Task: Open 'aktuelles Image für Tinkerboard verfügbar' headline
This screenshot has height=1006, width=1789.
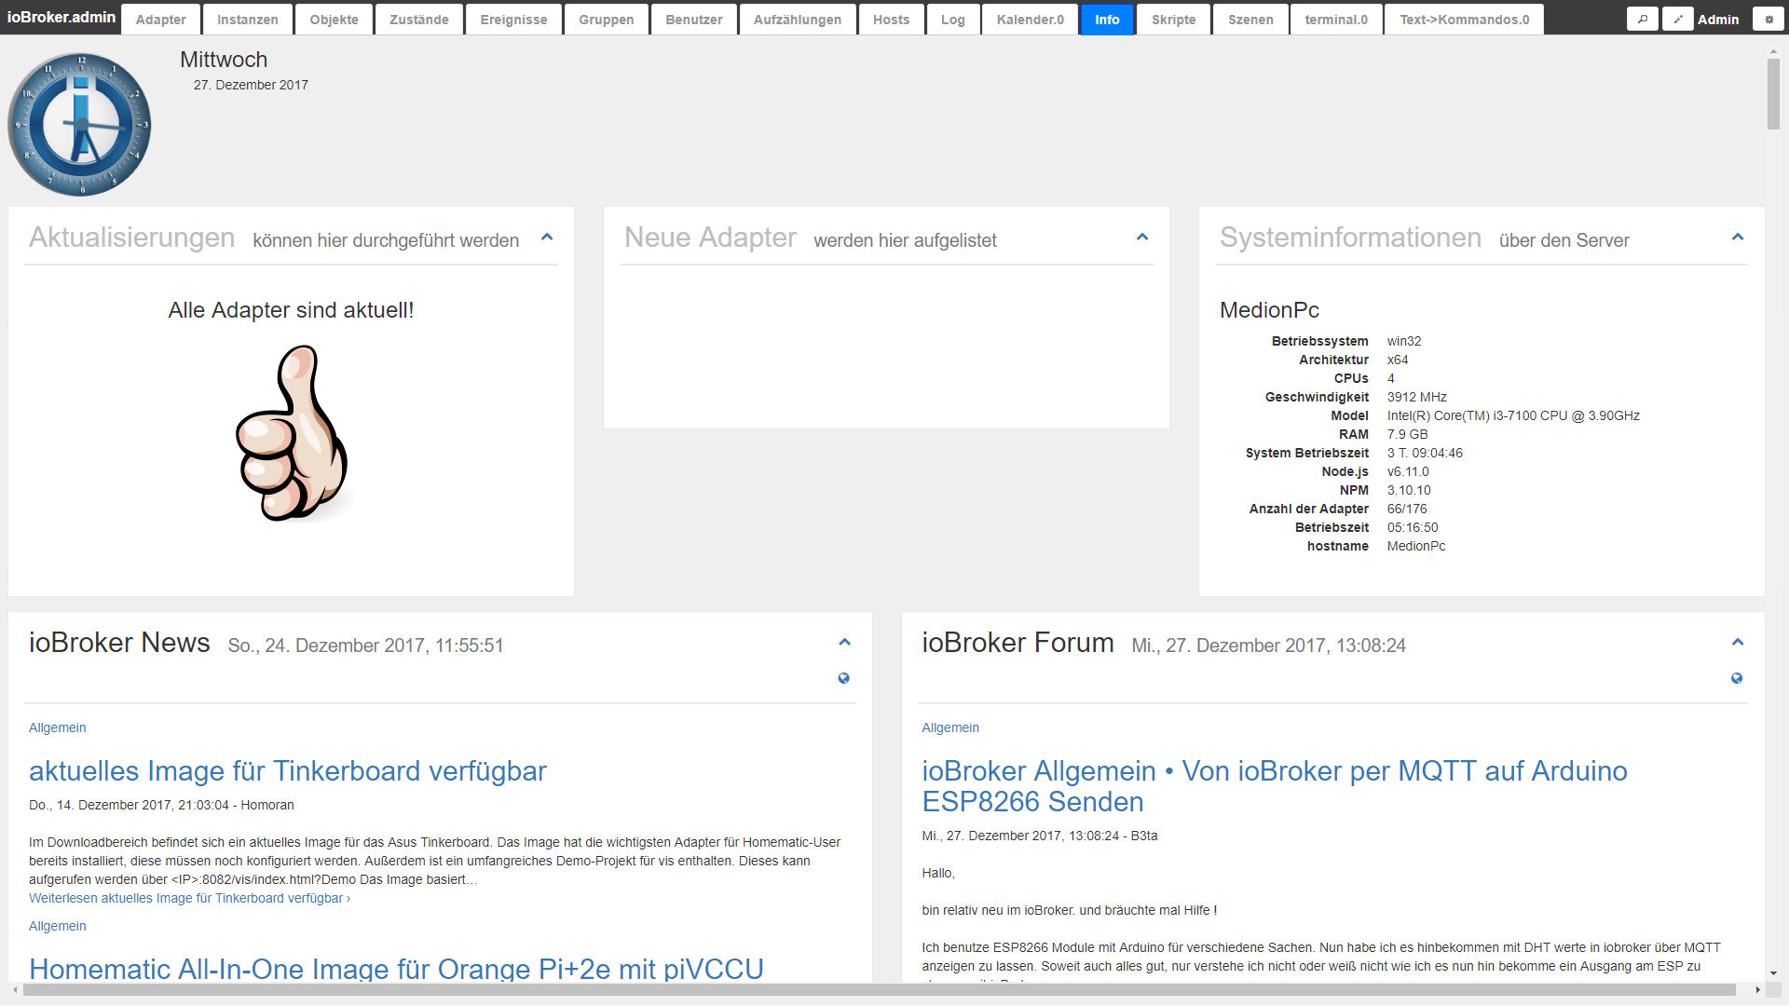Action: [x=288, y=771]
